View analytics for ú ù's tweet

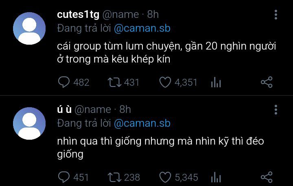[216, 177]
